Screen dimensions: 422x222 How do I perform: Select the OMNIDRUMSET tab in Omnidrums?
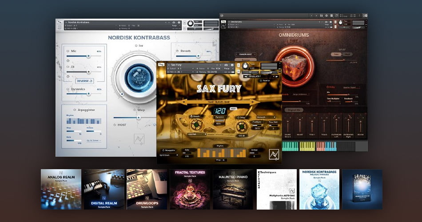[x=245, y=54]
